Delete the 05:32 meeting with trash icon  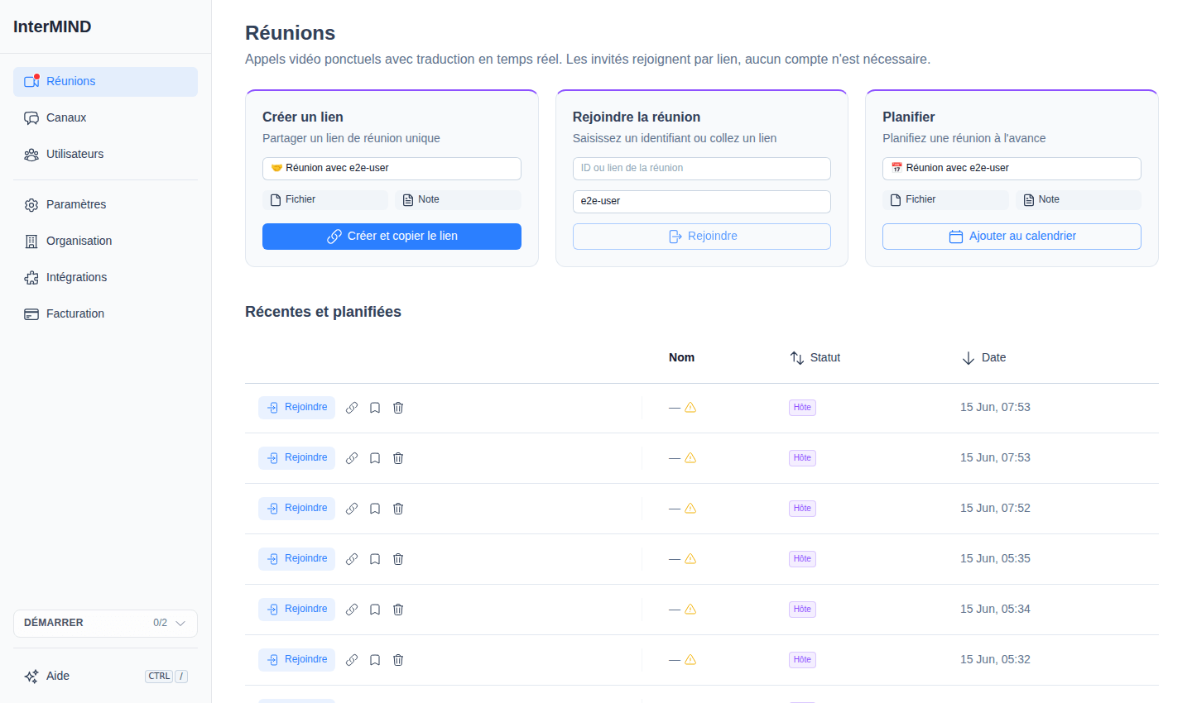click(398, 660)
